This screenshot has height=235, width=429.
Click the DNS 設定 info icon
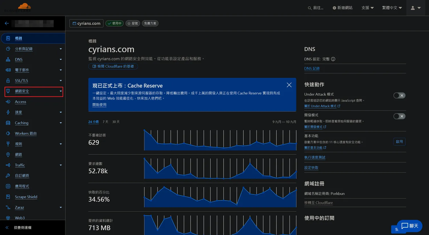pyautogui.click(x=333, y=59)
